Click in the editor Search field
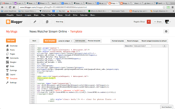The height and width of the screenshot is (109, 175). click(x=142, y=46)
